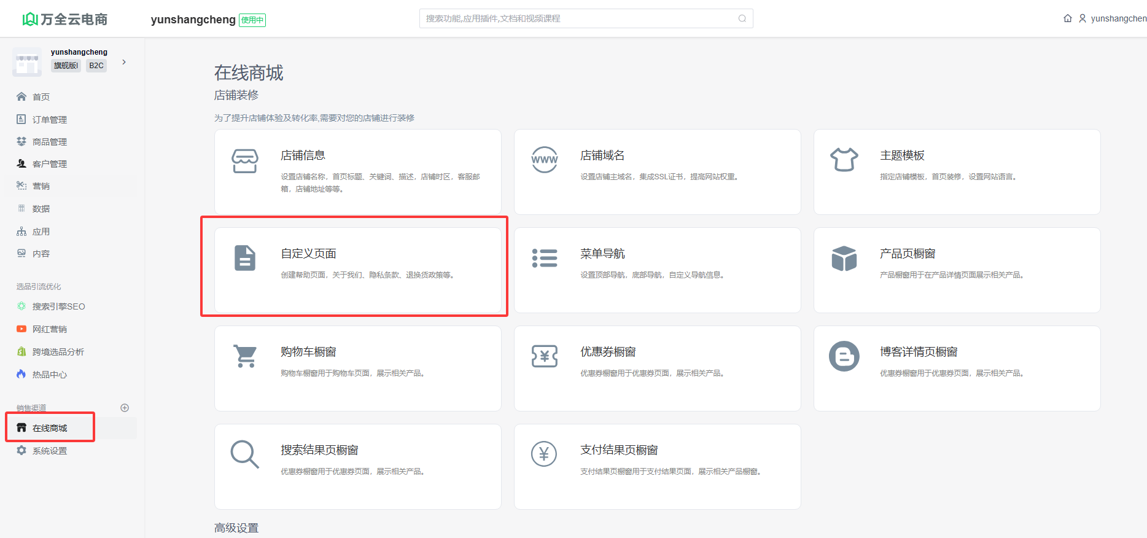Viewport: 1147px width, 538px height.
Task: Click the 产品页橱窗 box icon
Action: [x=844, y=258]
